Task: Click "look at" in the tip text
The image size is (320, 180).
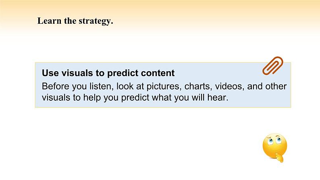Action: pyautogui.click(x=130, y=86)
